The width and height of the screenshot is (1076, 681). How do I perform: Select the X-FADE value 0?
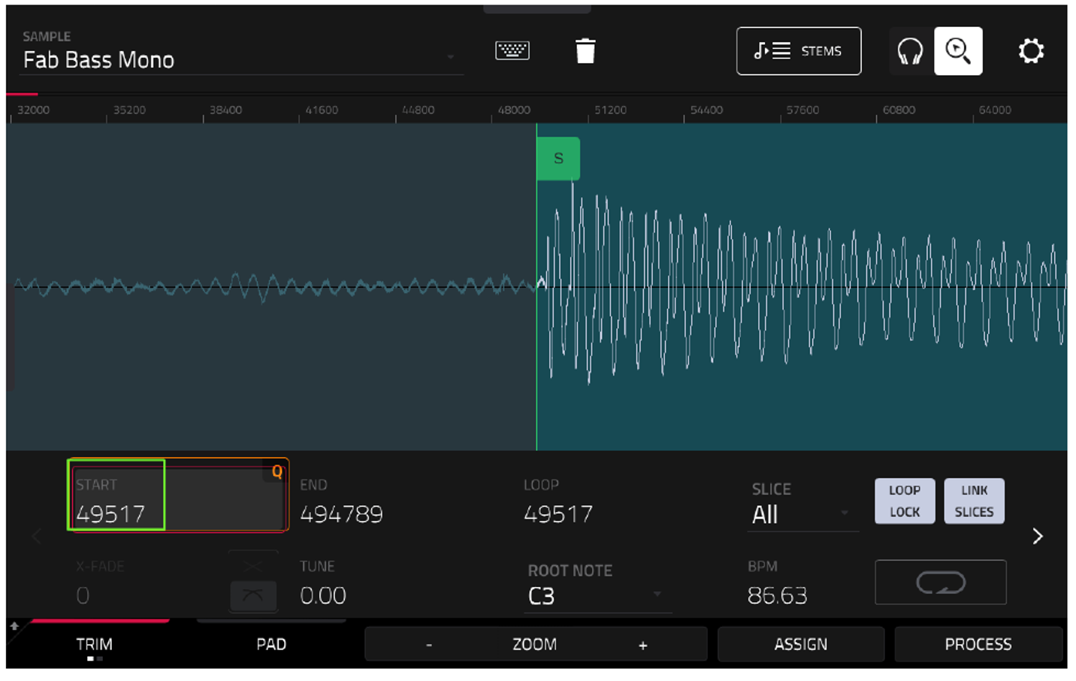point(83,595)
